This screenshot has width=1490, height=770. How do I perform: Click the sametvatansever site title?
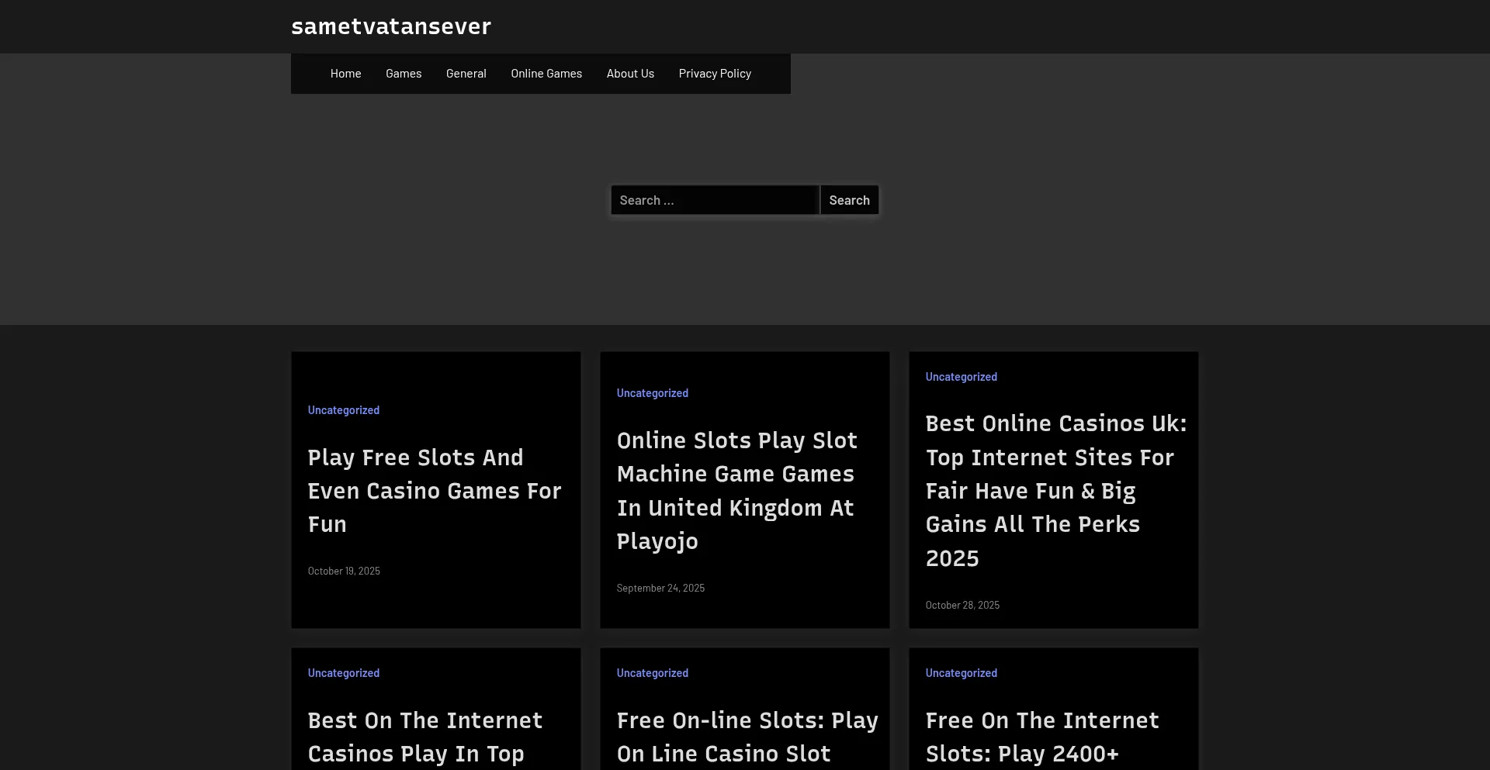(x=390, y=26)
